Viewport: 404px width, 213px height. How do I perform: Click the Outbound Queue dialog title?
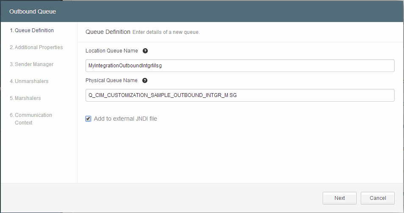click(x=33, y=11)
